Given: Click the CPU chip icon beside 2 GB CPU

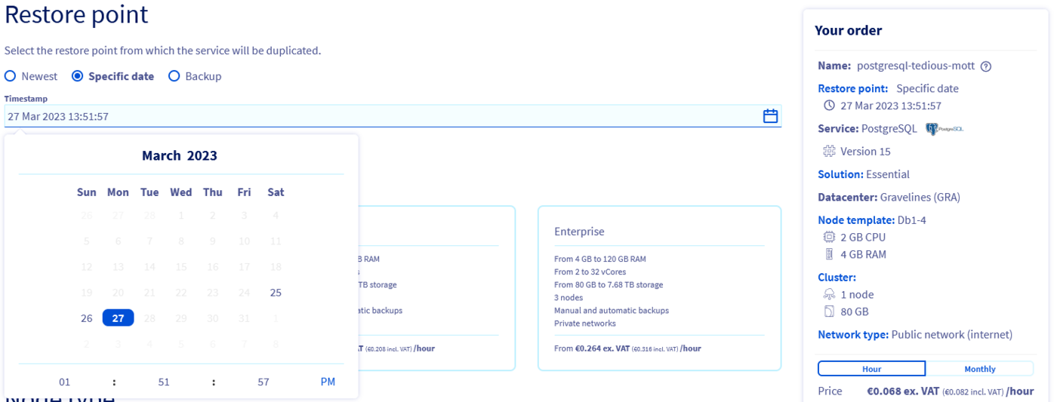Looking at the screenshot, I should tap(829, 237).
